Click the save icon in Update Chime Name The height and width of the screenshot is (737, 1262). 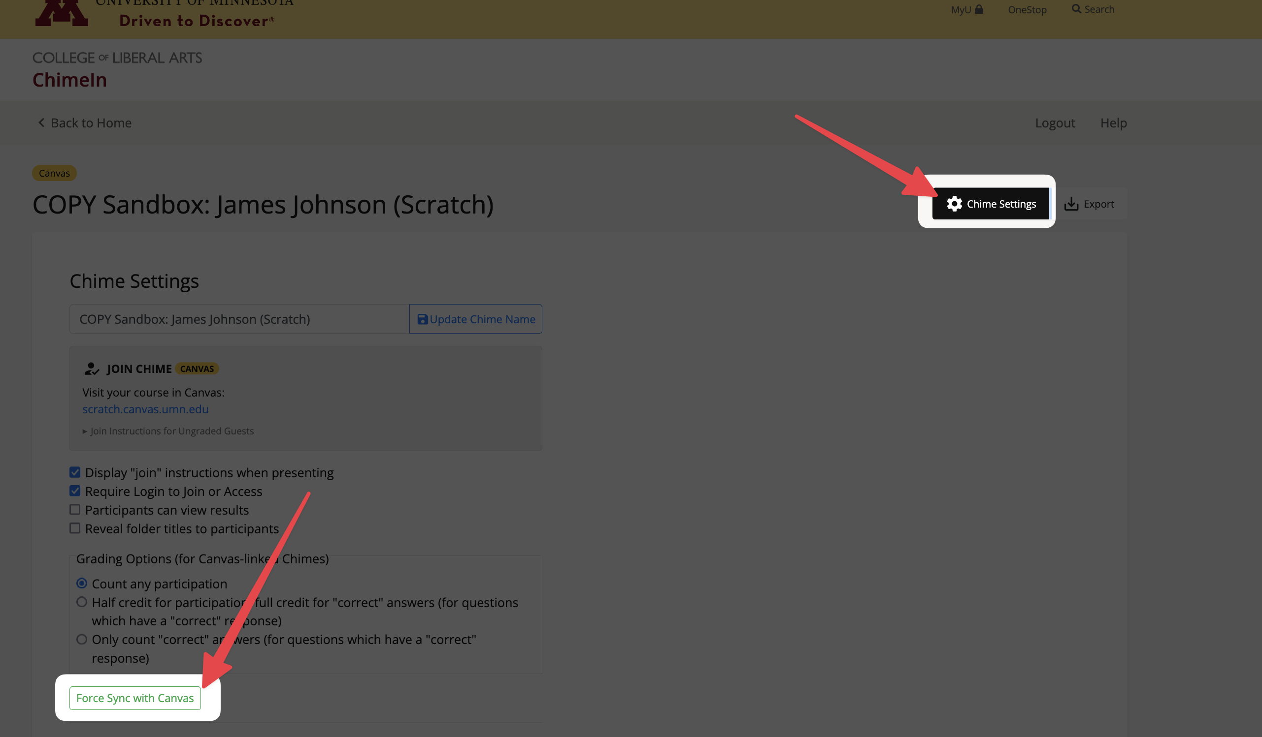coord(422,319)
